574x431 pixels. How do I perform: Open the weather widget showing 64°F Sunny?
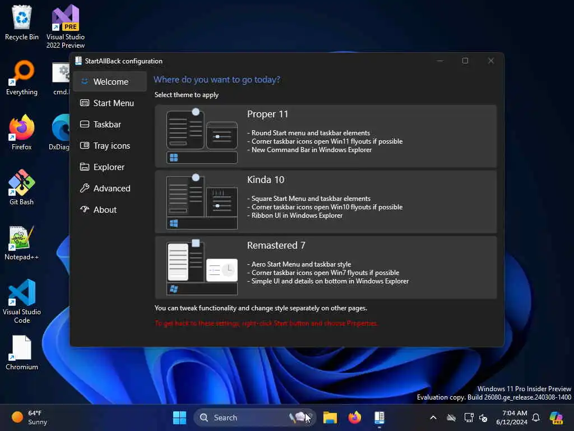pyautogui.click(x=29, y=418)
